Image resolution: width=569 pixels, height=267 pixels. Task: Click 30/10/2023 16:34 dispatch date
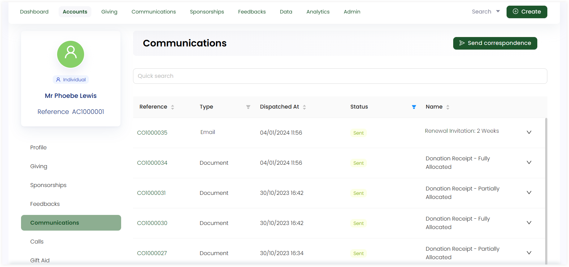(282, 253)
